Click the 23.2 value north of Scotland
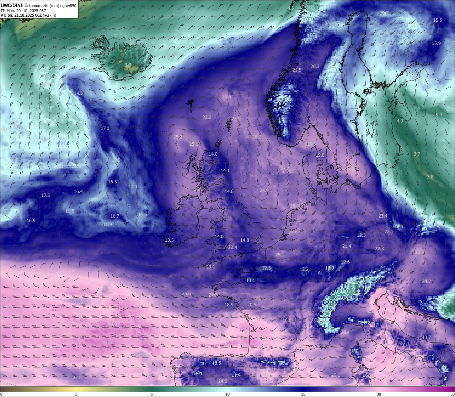The width and height of the screenshot is (455, 397). pyautogui.click(x=207, y=117)
